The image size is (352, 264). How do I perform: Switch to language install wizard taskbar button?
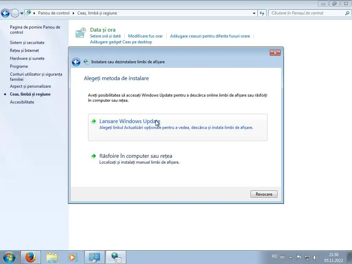(x=116, y=257)
